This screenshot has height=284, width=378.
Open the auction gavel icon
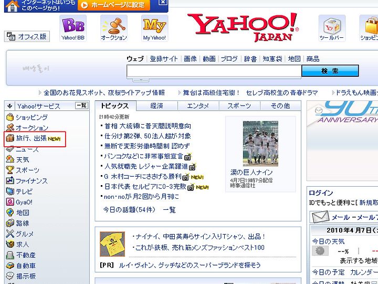point(114,28)
